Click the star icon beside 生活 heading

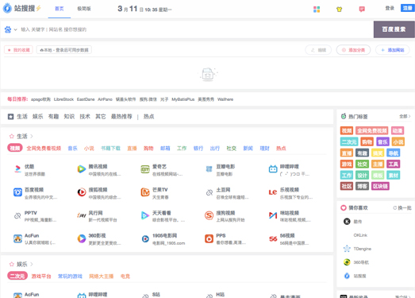pyautogui.click(x=12, y=136)
